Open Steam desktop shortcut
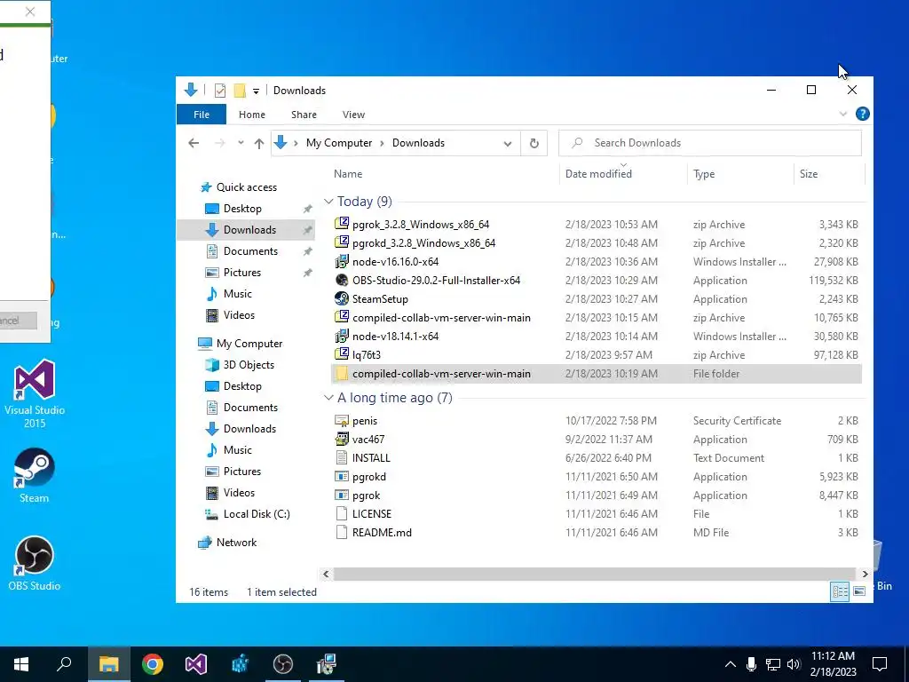Image resolution: width=909 pixels, height=682 pixels. (35, 476)
